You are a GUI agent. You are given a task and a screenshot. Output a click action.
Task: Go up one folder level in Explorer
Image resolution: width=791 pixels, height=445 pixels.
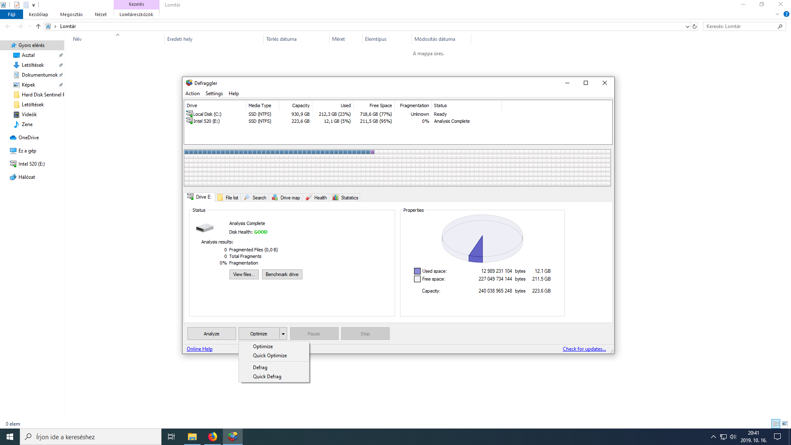pyautogui.click(x=38, y=26)
